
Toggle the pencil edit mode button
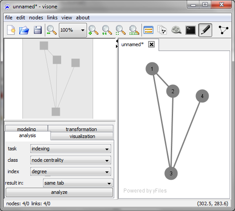(x=205, y=30)
